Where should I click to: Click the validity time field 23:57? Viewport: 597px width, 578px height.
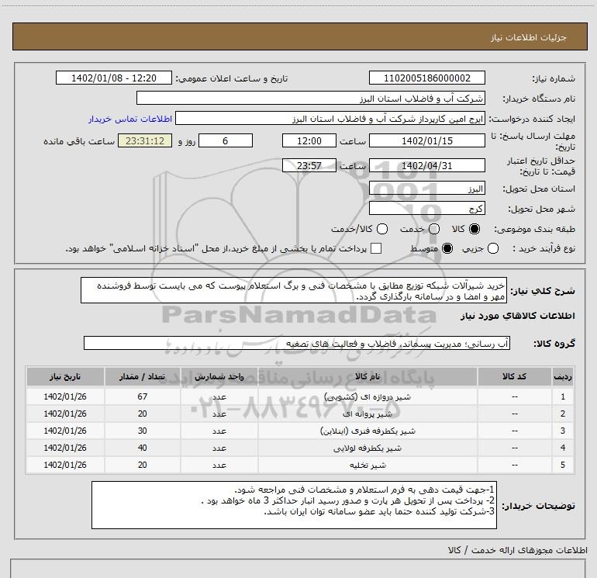tap(309, 166)
